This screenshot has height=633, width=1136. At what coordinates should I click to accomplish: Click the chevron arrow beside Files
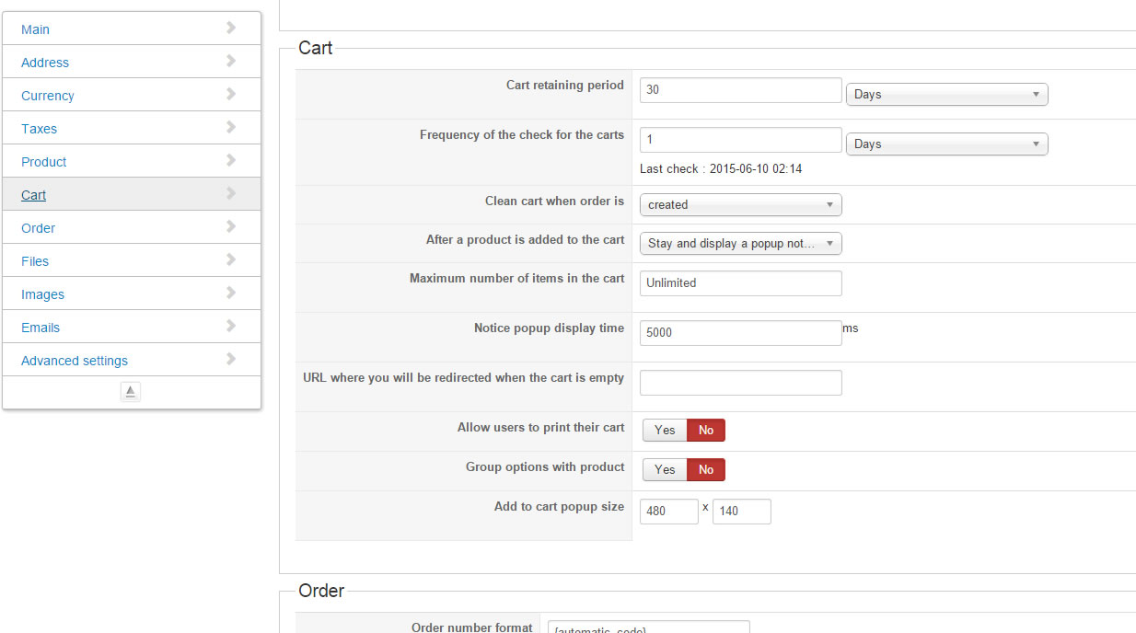click(231, 260)
